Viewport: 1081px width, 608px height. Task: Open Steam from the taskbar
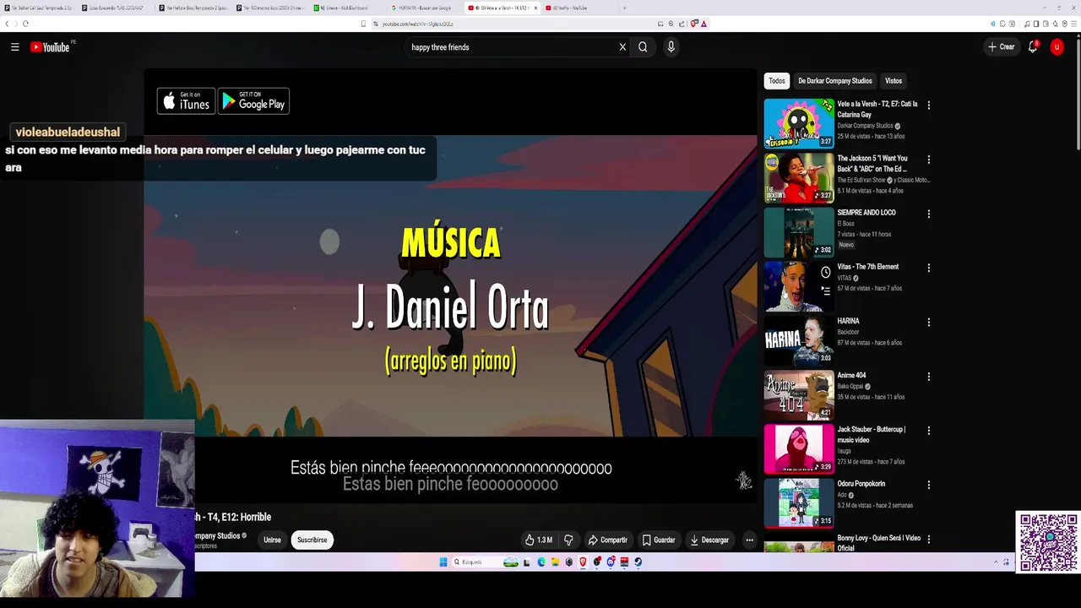click(638, 562)
